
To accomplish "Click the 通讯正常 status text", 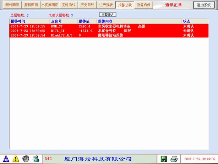I will coord(173,5).
